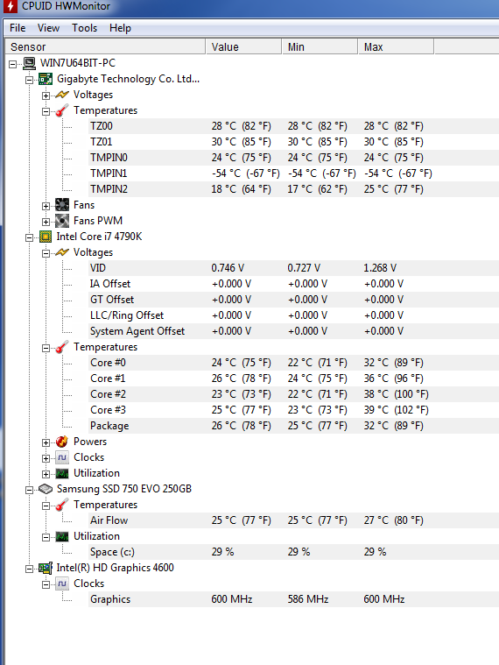The height and width of the screenshot is (665, 499).
Task: Click the Intel Core i7 4790K chip icon
Action: (x=46, y=237)
